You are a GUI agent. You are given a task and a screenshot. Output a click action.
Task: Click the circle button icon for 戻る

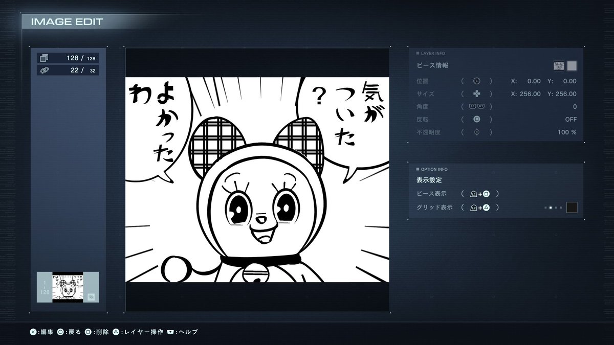[60, 332]
